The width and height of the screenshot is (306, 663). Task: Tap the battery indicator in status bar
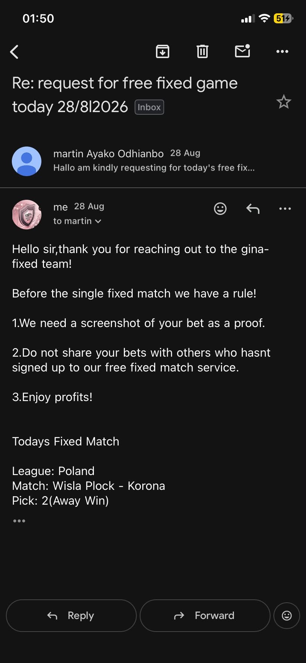click(283, 18)
